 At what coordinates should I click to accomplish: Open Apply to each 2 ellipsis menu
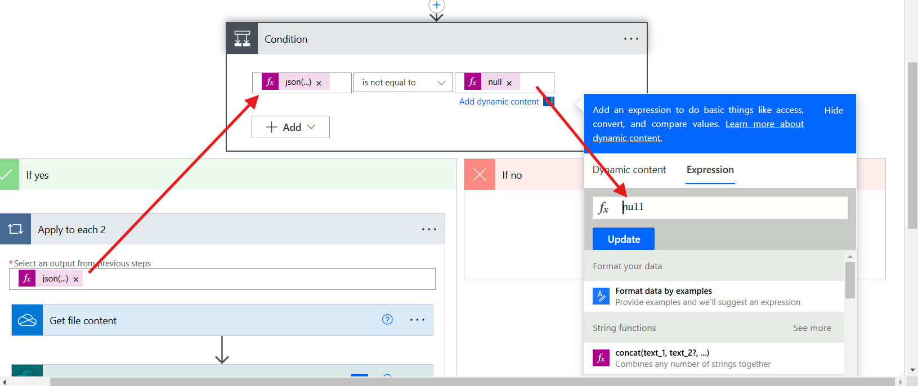click(x=429, y=229)
